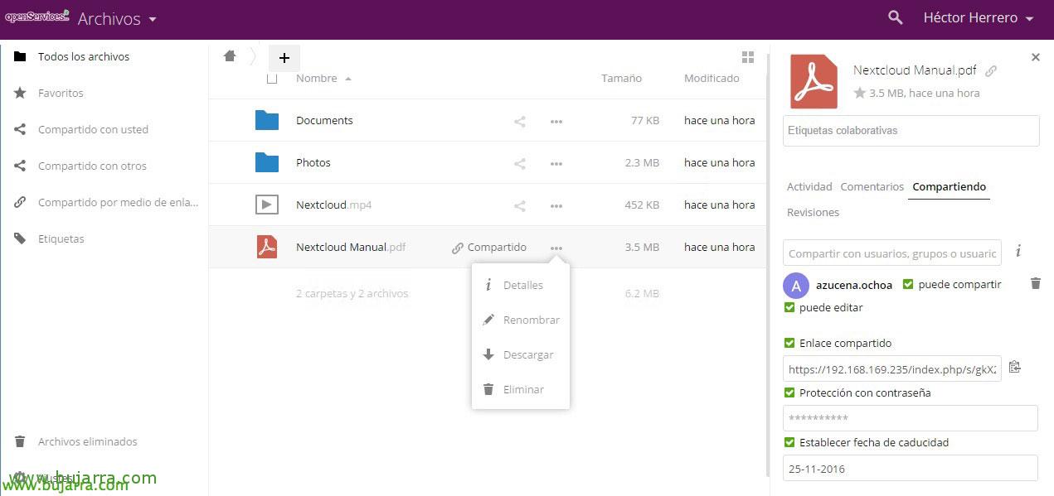This screenshot has height=496, width=1054.
Task: Switch to the Comentarios tab
Action: coord(872,187)
